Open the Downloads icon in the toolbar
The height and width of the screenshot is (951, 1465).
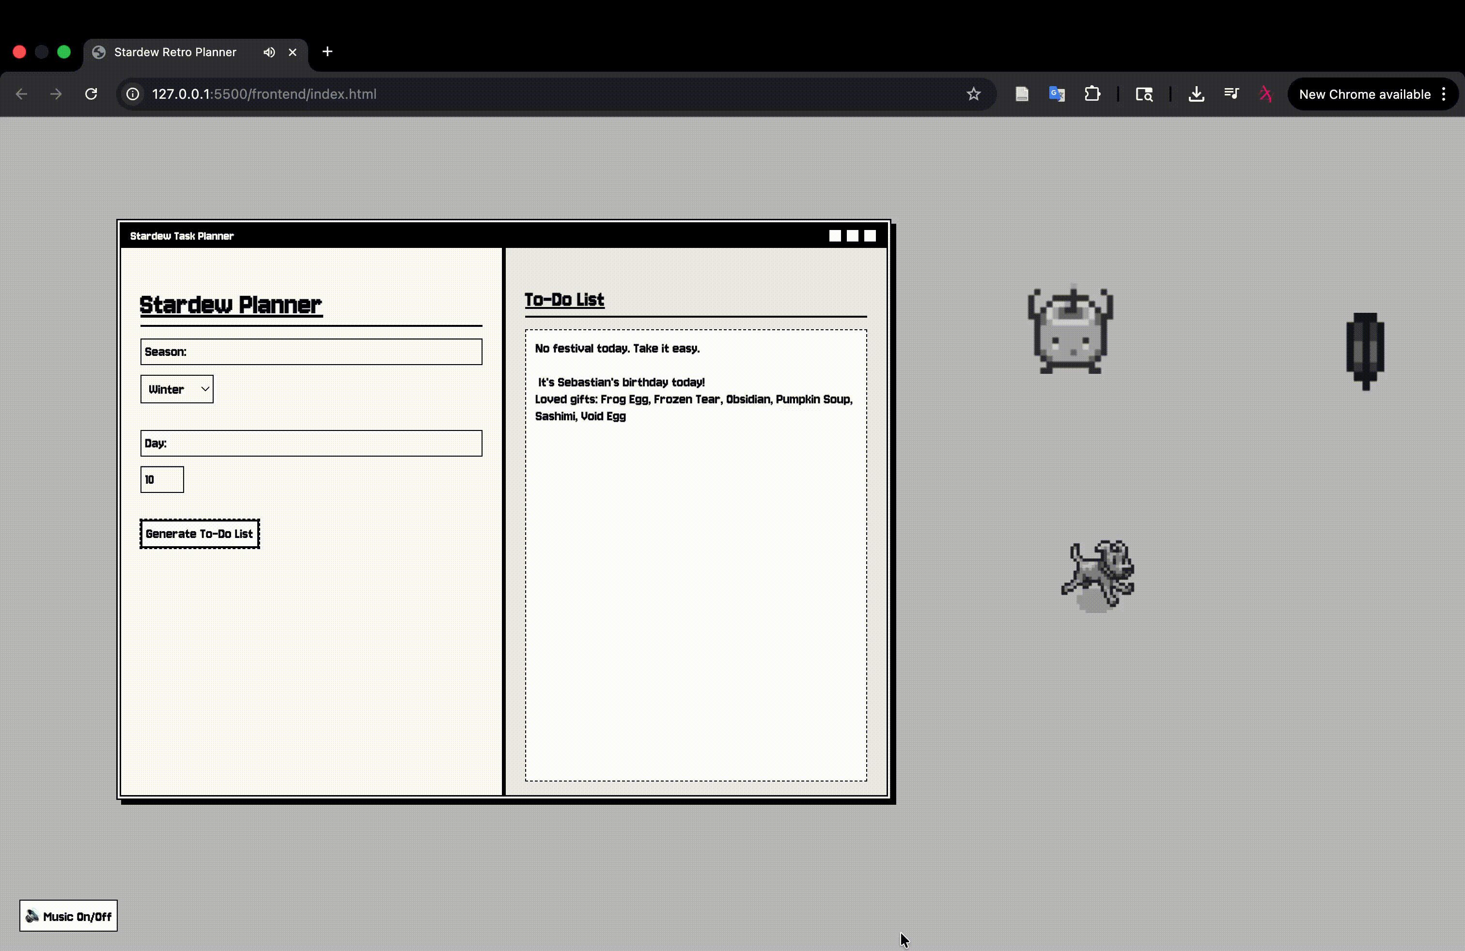coord(1196,94)
